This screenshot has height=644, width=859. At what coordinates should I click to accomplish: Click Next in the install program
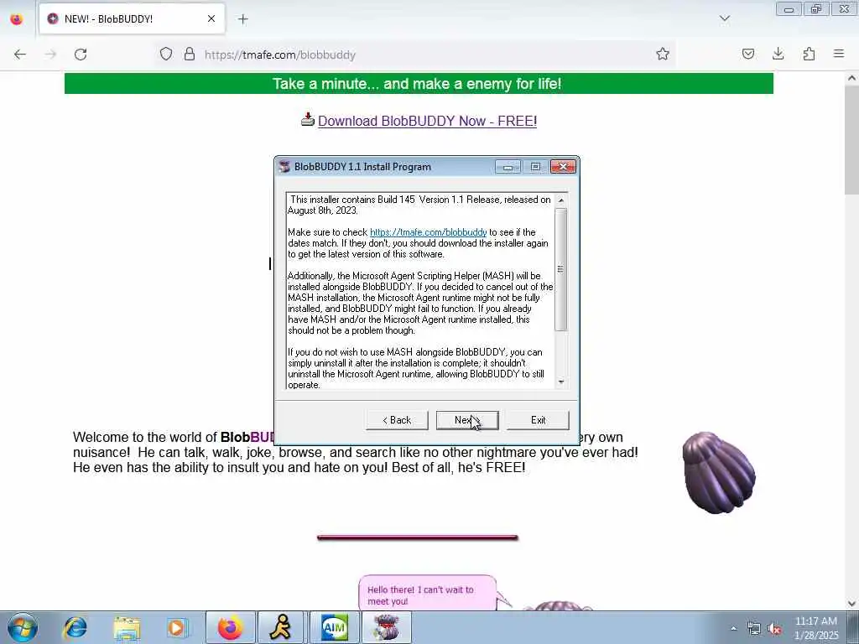(466, 420)
